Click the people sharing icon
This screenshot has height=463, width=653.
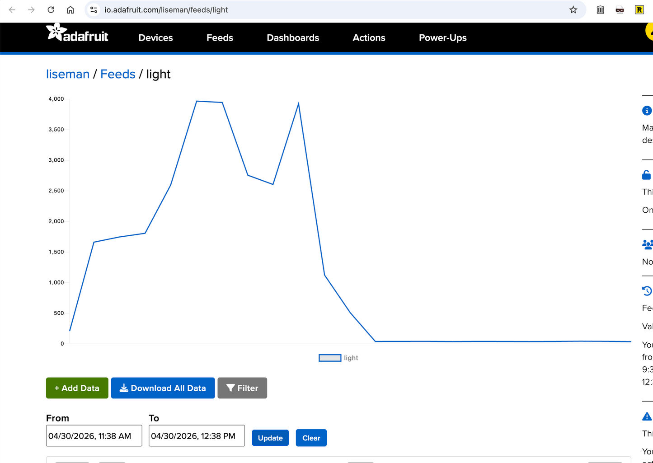pyautogui.click(x=648, y=244)
